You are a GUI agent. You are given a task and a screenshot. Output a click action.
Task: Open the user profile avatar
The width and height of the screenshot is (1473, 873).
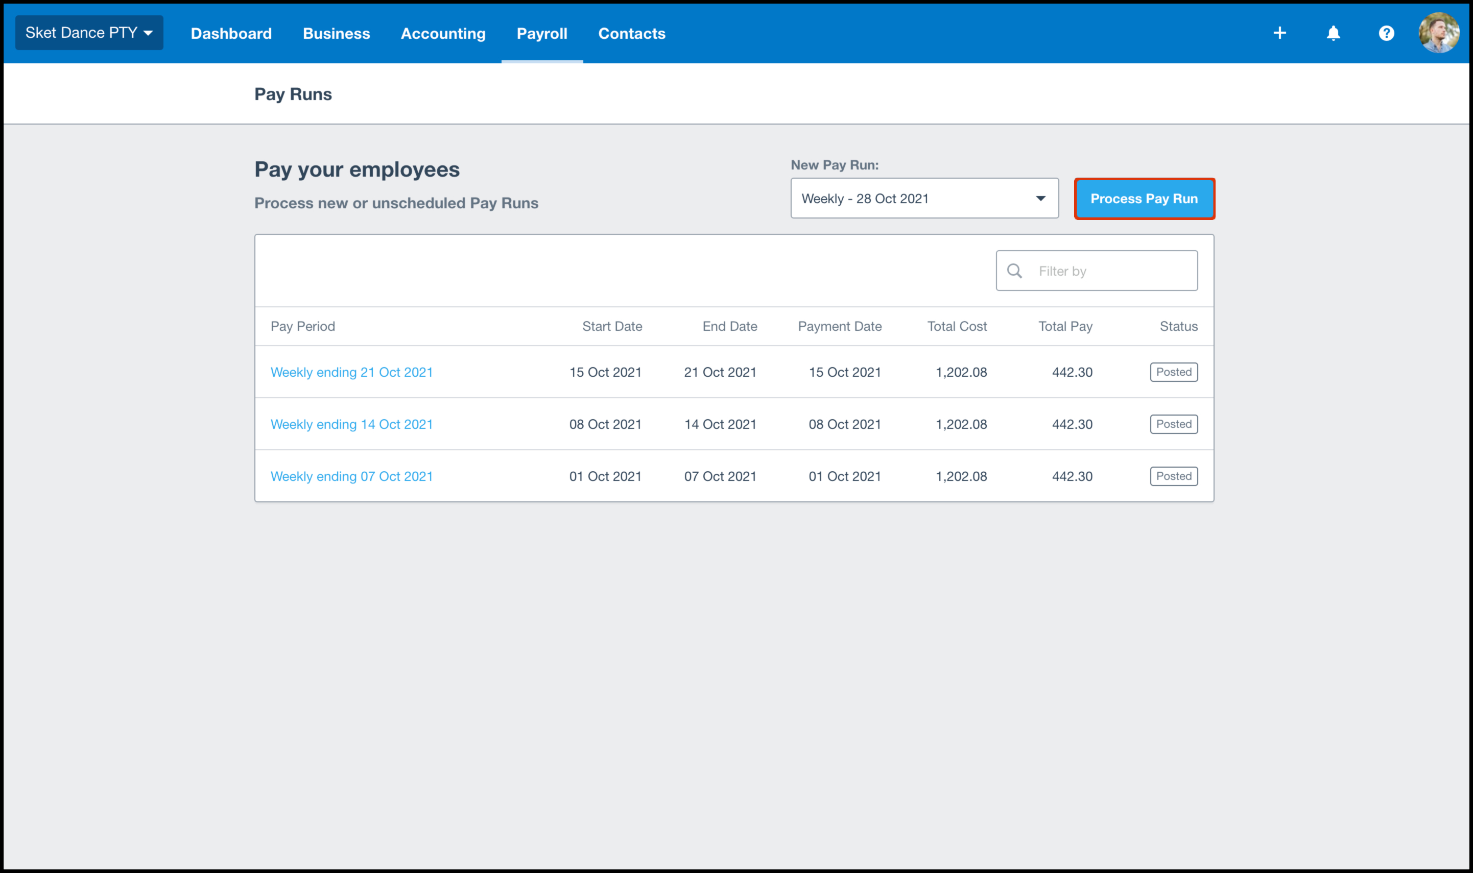(1438, 33)
